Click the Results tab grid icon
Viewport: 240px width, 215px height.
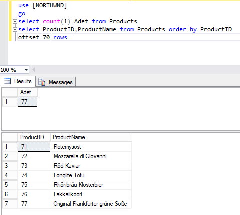[x=7, y=81]
